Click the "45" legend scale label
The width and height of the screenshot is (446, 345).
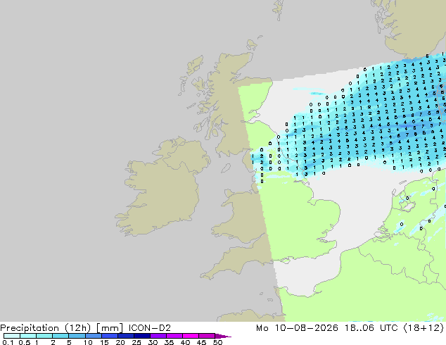pos(201,342)
